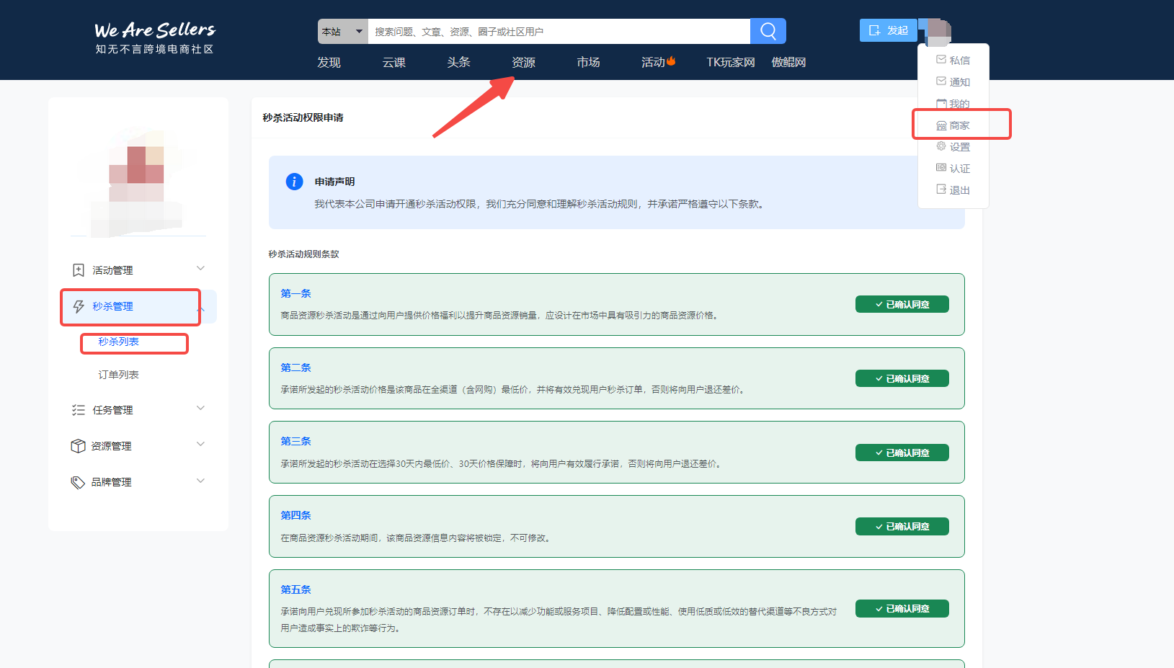This screenshot has height=668, width=1174.
Task: Open the 本站 search scope dropdown
Action: [x=342, y=32]
